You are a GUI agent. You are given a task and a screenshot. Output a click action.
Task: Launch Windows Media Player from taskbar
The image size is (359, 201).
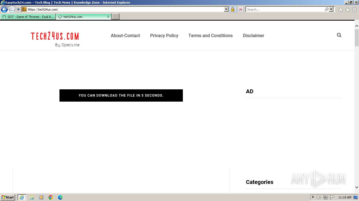[41, 197]
